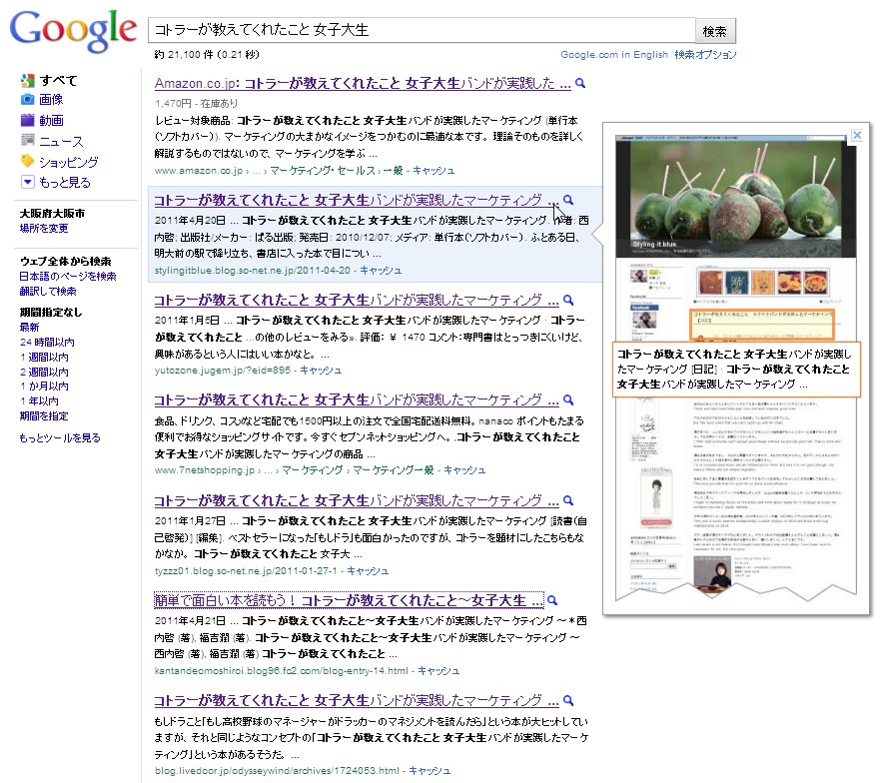Viewport: 881px width, 783px height.
Task: Filter results to 1週間以内
Action: pos(44,357)
